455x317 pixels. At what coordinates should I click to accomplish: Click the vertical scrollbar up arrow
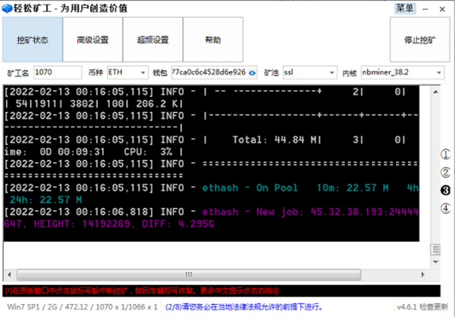[435, 92]
